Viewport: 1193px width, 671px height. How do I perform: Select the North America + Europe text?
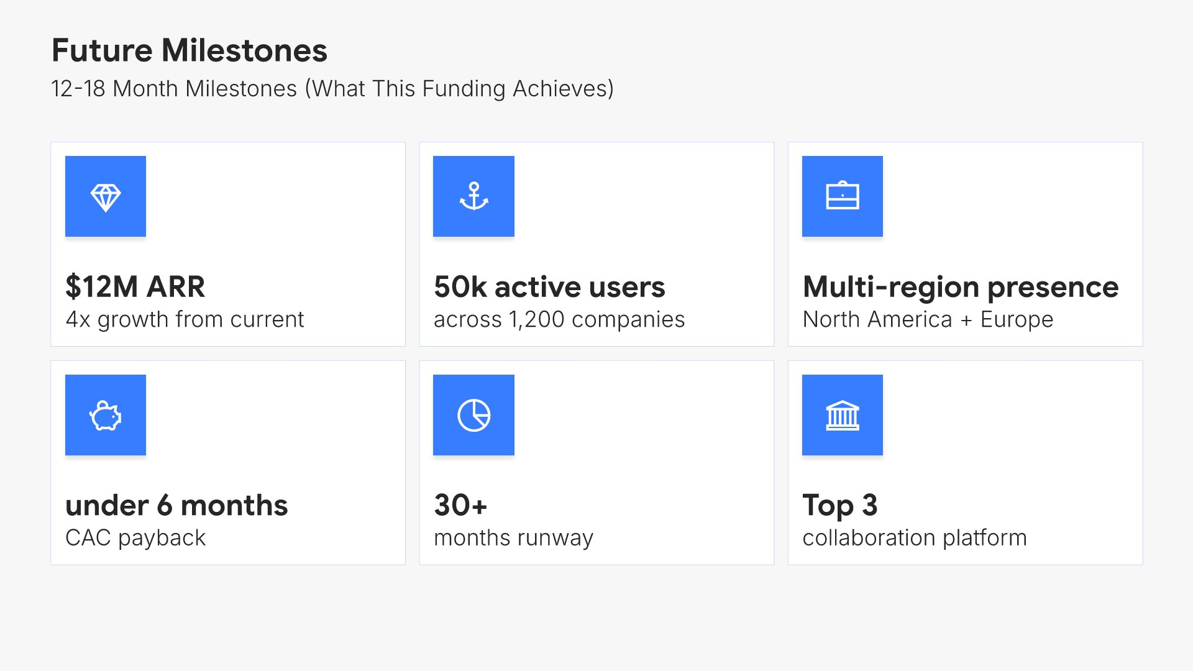coord(928,319)
